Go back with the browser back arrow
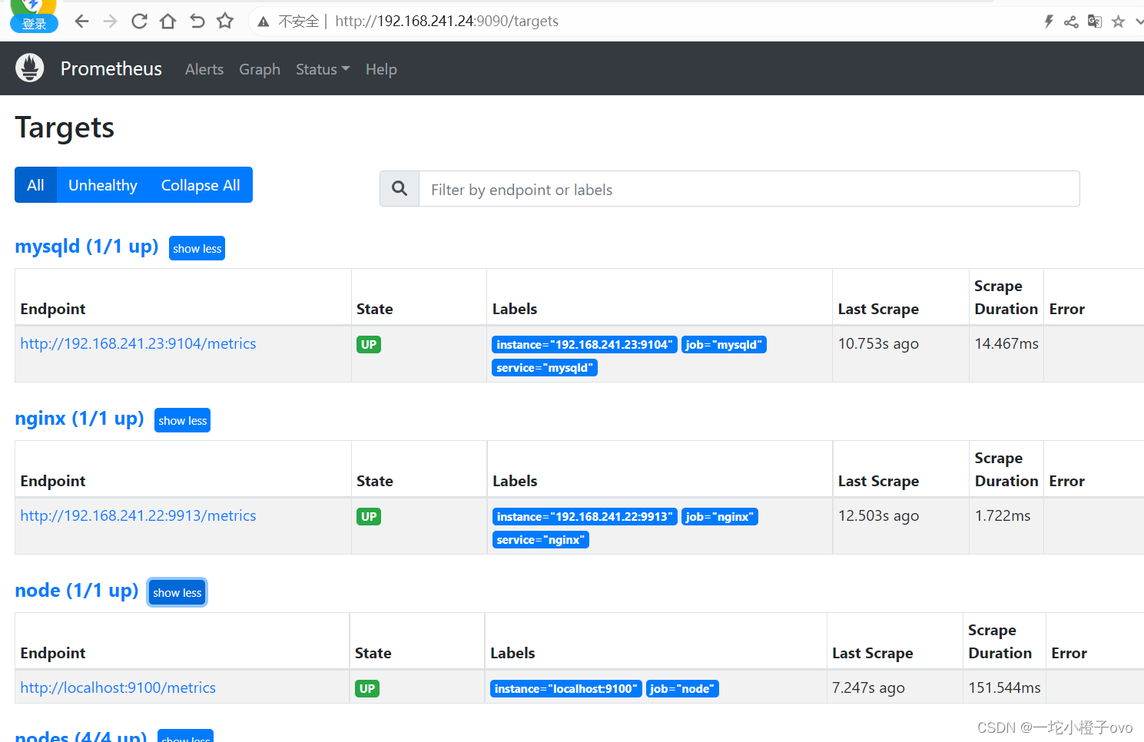 click(81, 21)
